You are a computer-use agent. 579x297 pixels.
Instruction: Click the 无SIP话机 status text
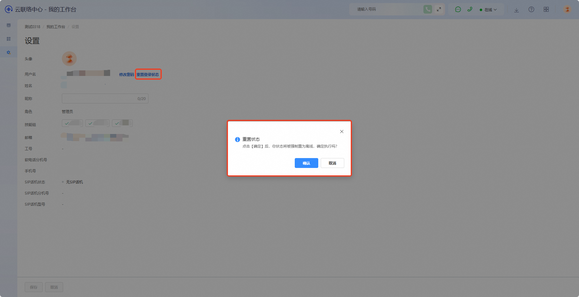[x=75, y=182]
